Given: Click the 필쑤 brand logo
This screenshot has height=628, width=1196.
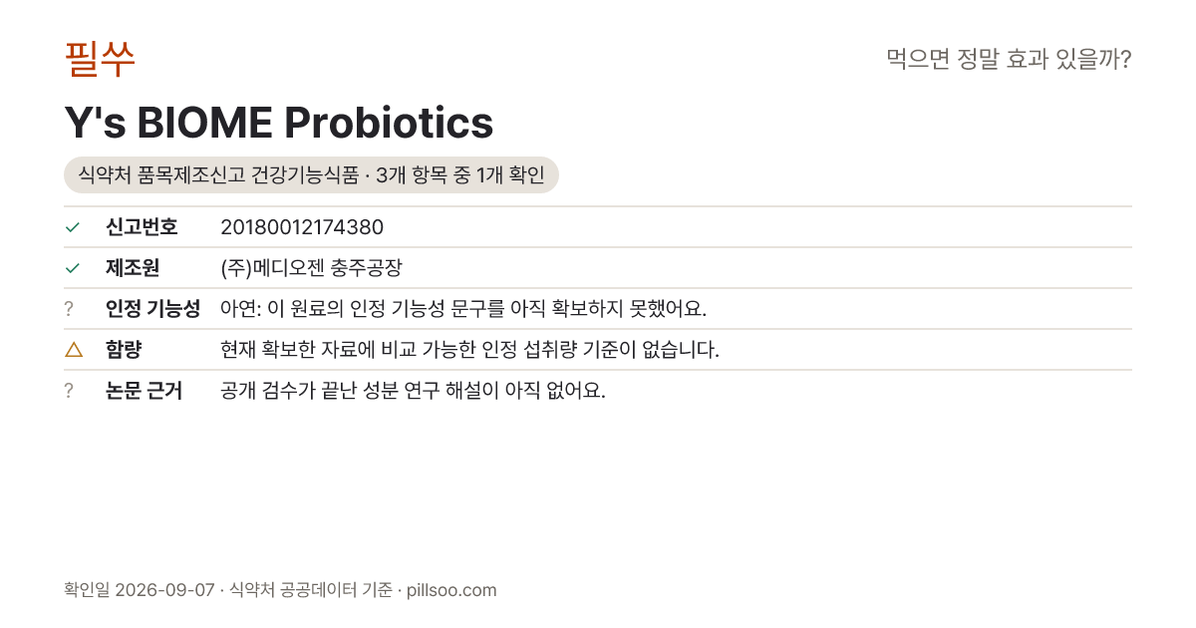Looking at the screenshot, I should (100, 59).
